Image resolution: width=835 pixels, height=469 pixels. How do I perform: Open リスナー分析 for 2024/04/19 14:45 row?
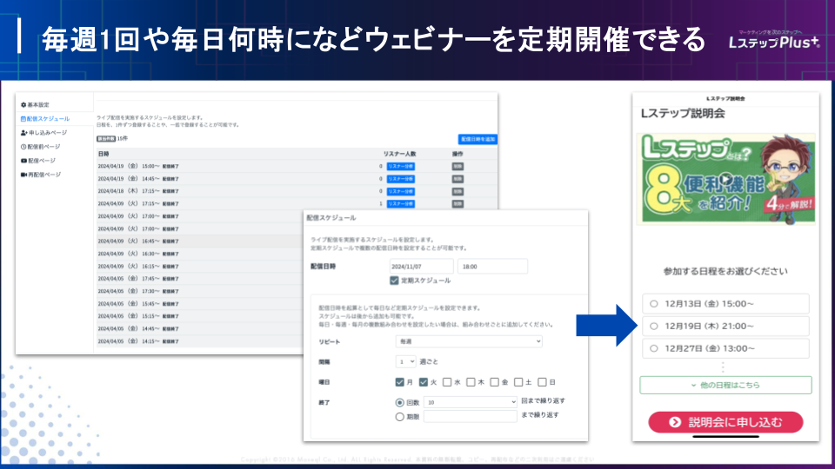(400, 179)
